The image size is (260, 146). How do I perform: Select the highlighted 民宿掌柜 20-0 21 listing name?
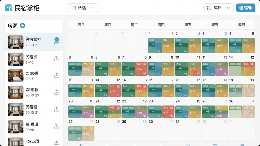click(33, 39)
